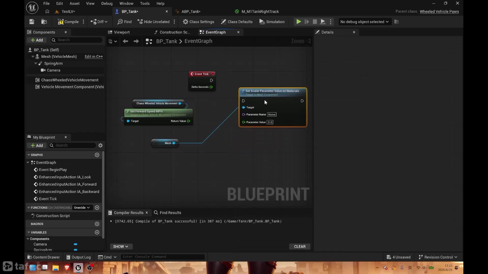This screenshot has width=488, height=274.
Task: Open the File menu
Action: (47, 3)
